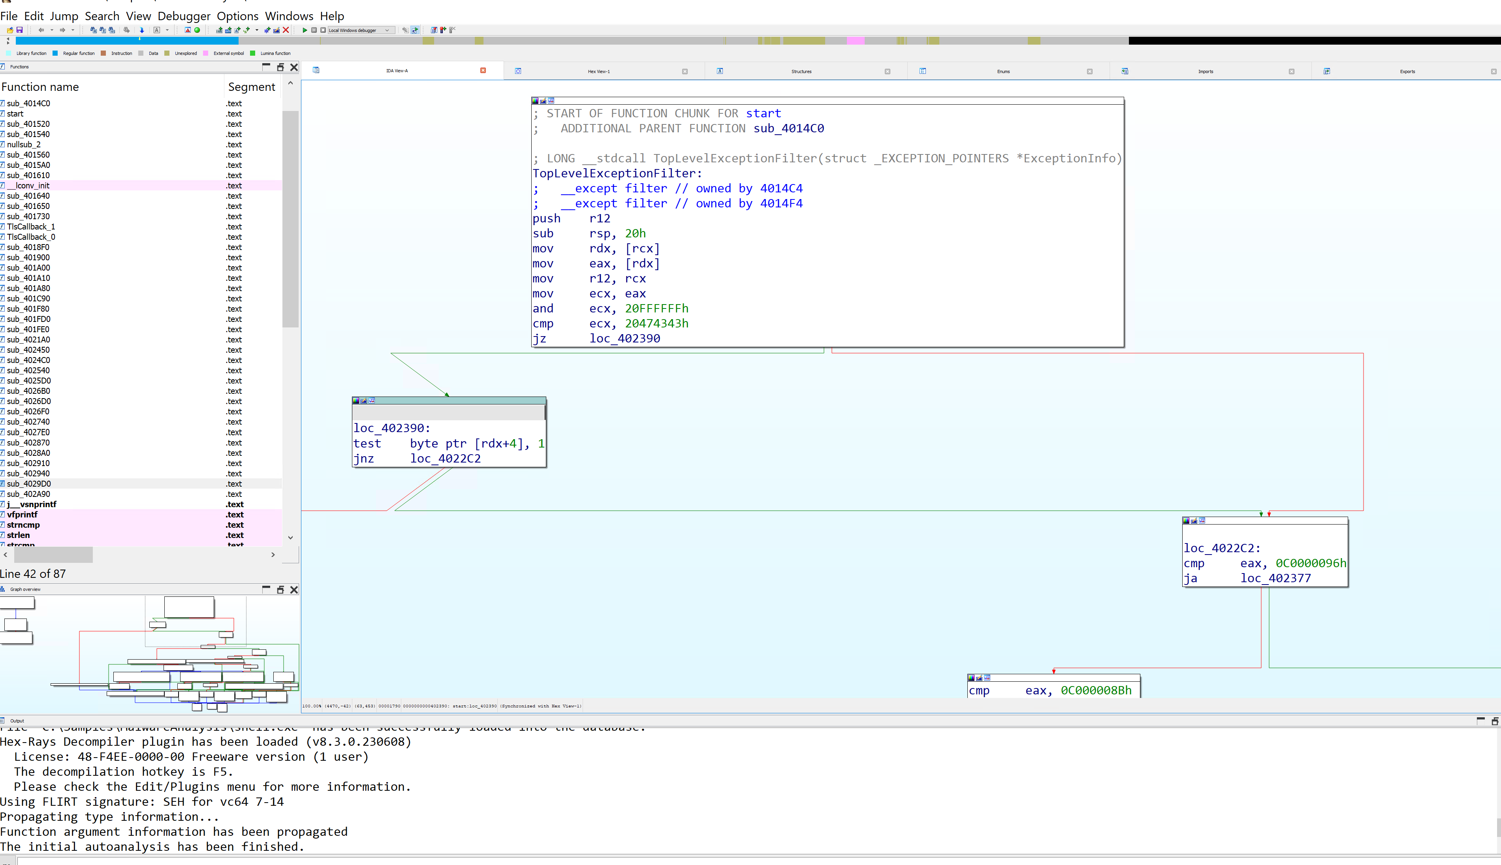Open the Local Windows debugger dropdown
Viewport: 1501px width, 865px height.
(x=361, y=30)
